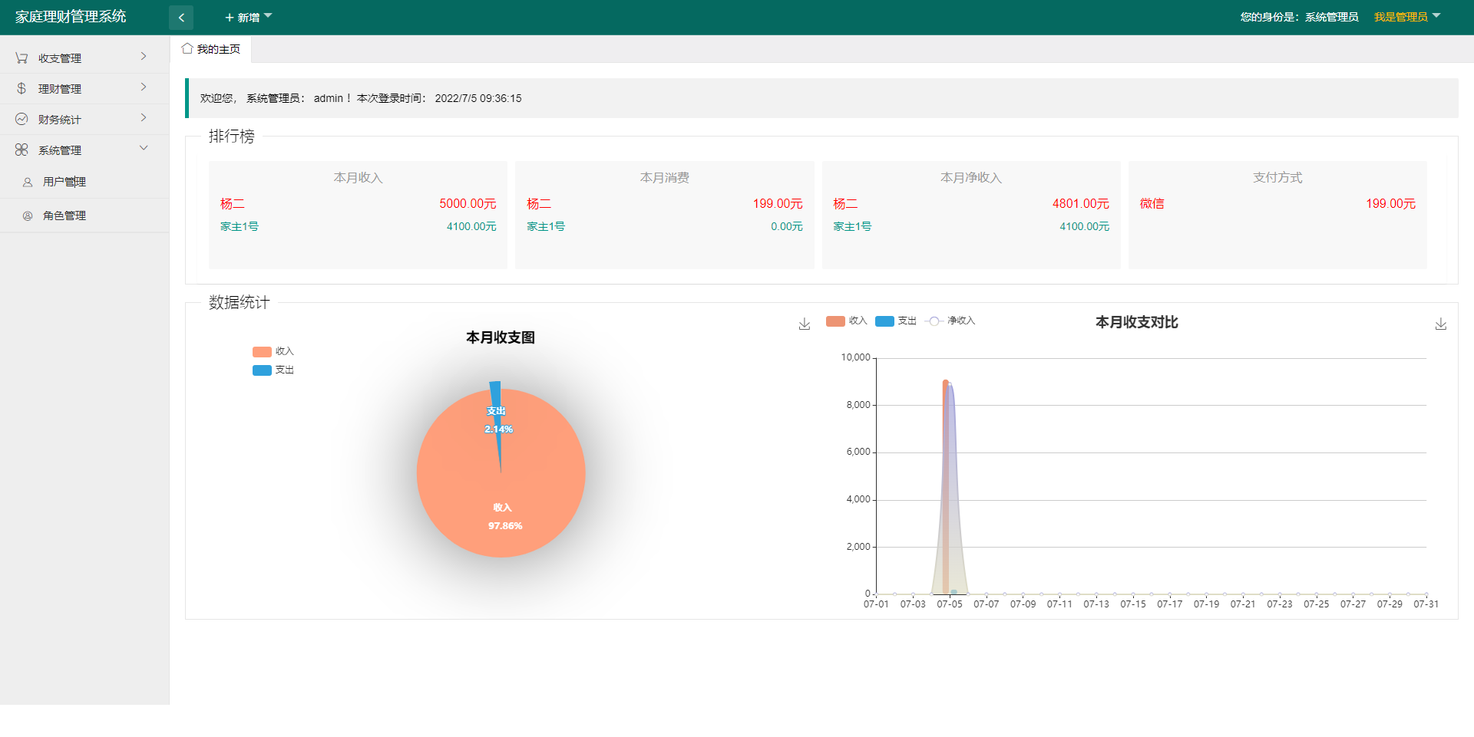Collapse the sidebar with the back arrow button

(181, 18)
